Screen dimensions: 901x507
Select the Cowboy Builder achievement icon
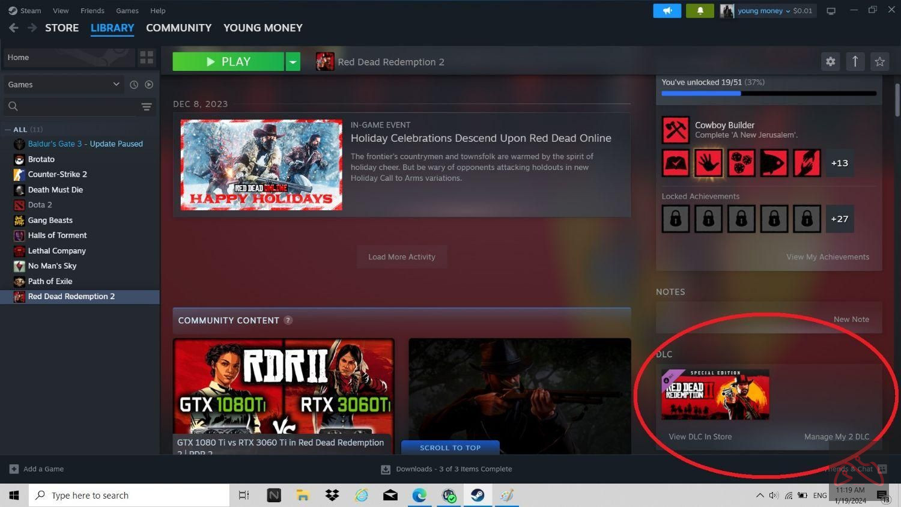(675, 129)
